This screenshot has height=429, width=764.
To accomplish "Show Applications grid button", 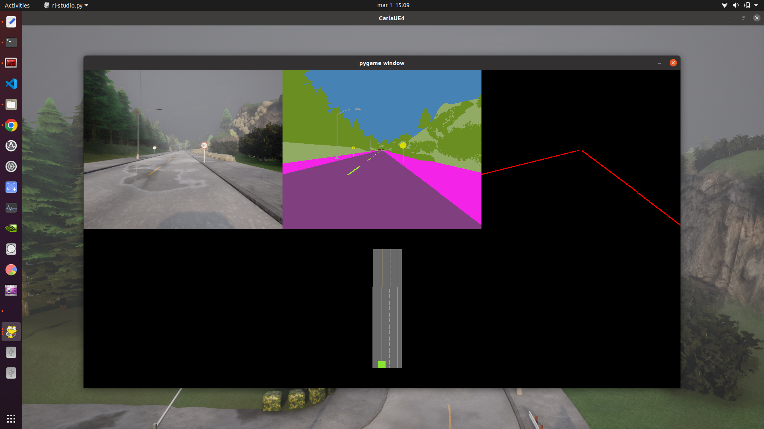I will tap(11, 418).
